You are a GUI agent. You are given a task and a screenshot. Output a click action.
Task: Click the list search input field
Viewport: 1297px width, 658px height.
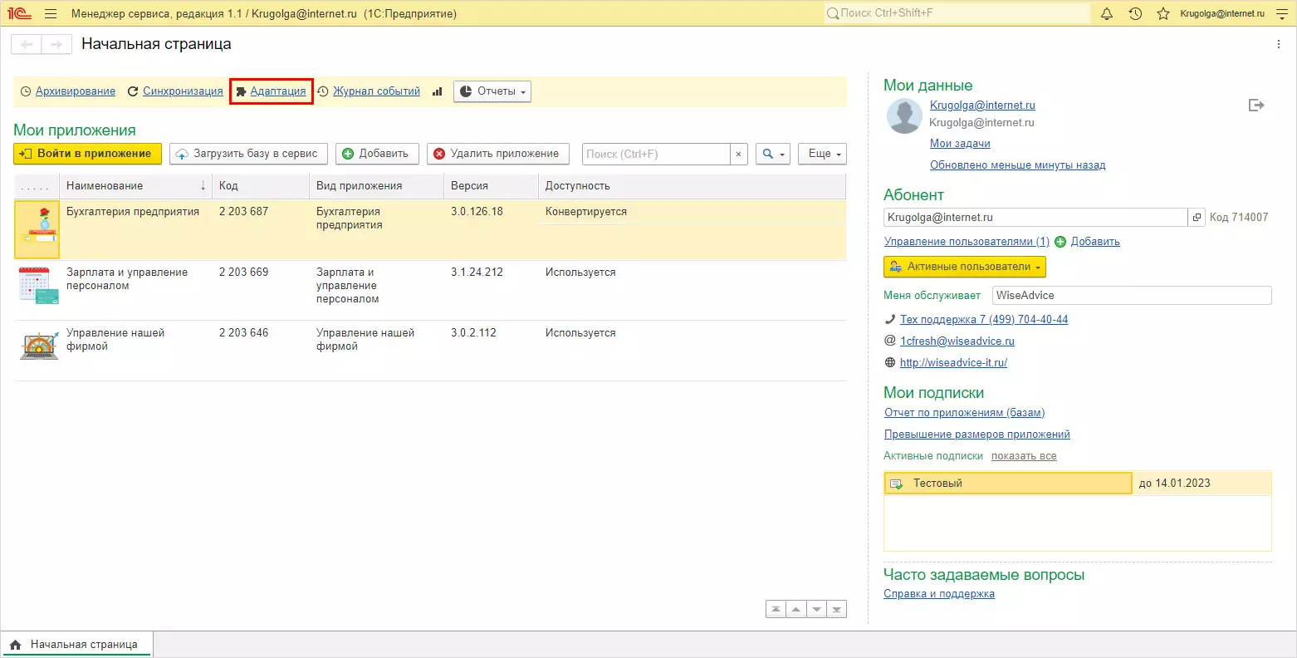pyautogui.click(x=656, y=154)
